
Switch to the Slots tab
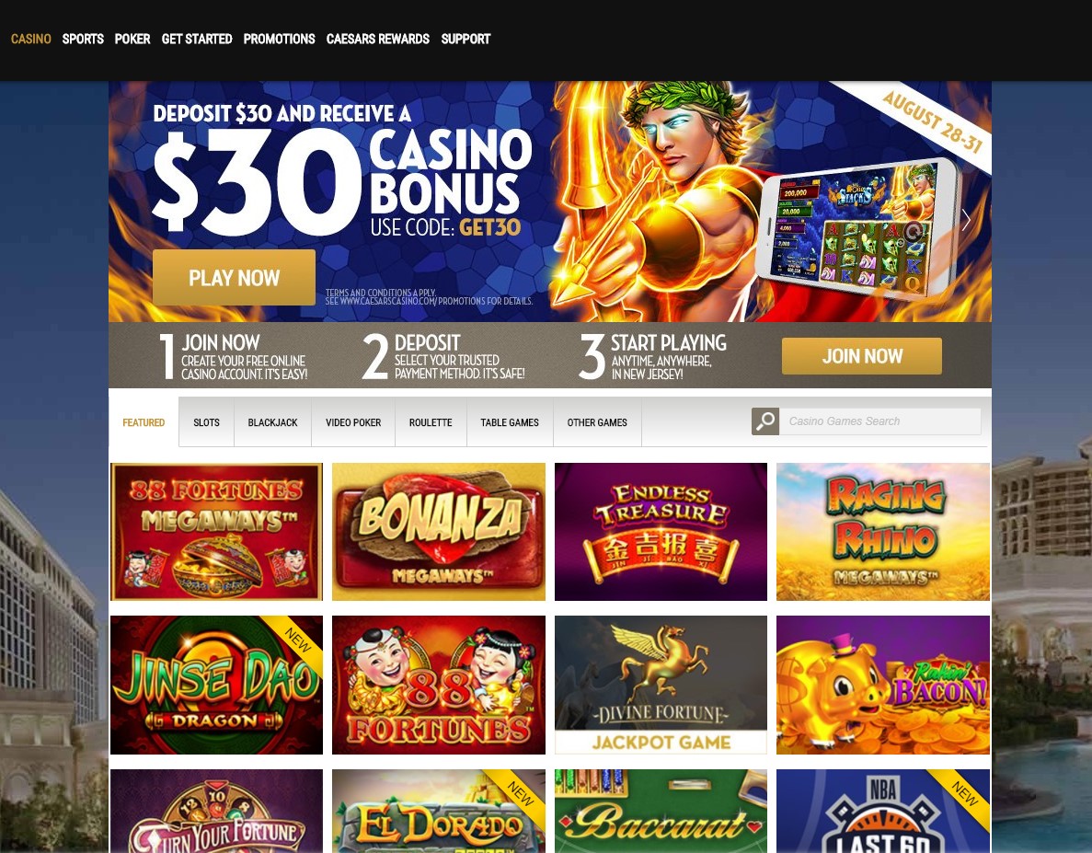206,422
